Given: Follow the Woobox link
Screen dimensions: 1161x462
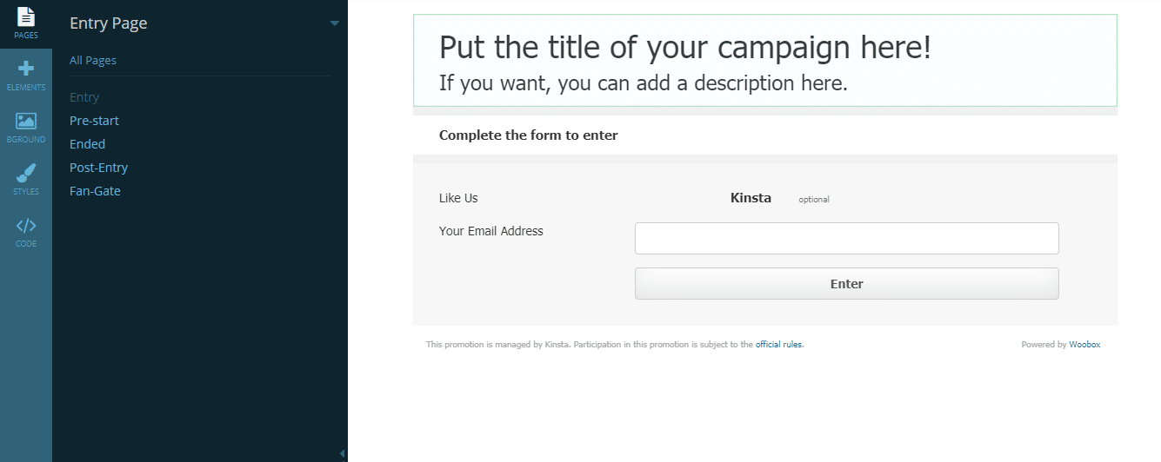Looking at the screenshot, I should pyautogui.click(x=1084, y=345).
